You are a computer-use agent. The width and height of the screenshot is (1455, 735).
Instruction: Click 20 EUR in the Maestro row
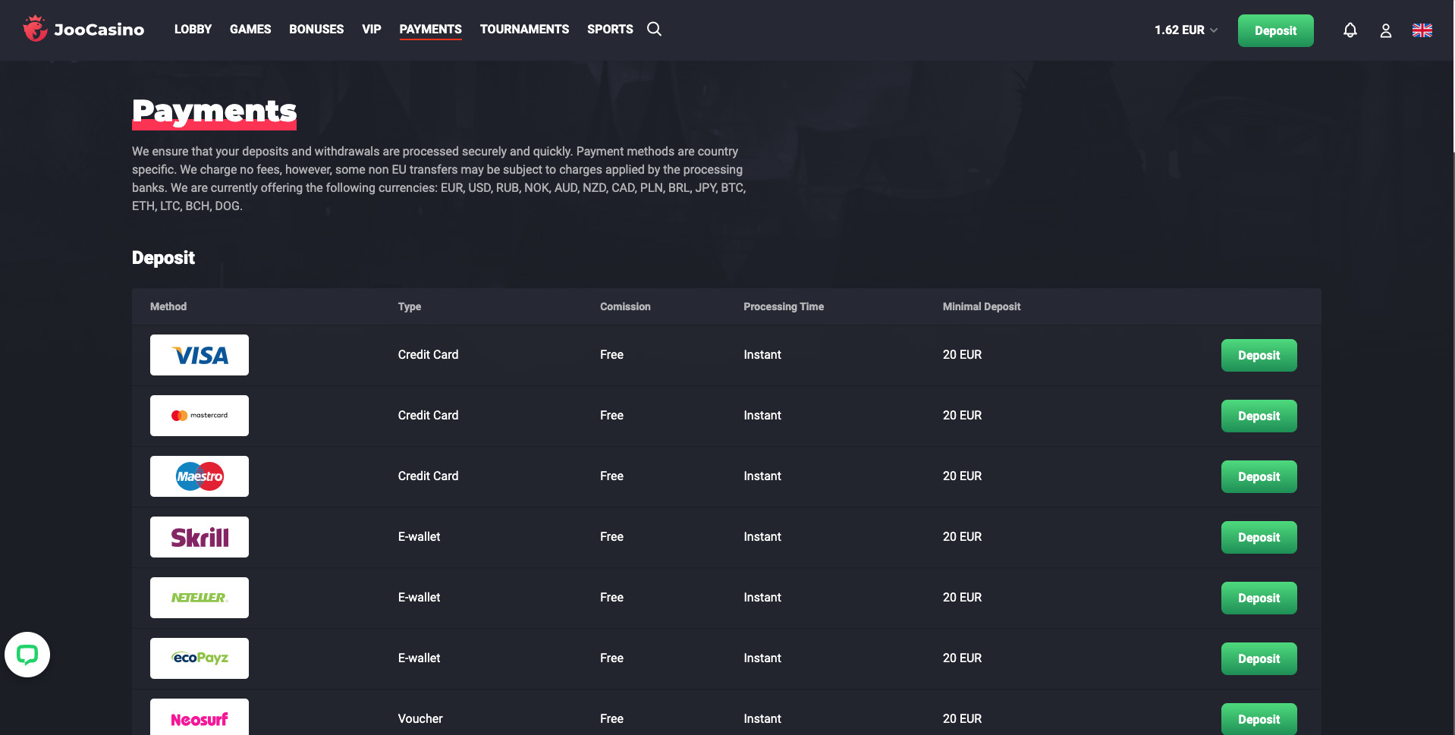point(962,476)
